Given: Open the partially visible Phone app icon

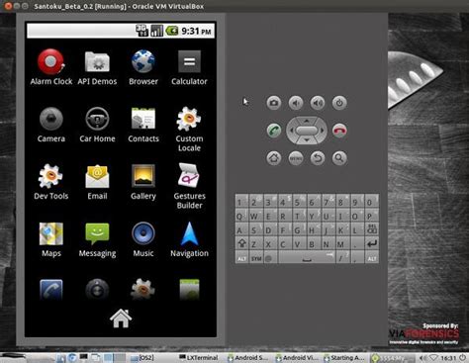Looking at the screenshot, I should pos(50,289).
